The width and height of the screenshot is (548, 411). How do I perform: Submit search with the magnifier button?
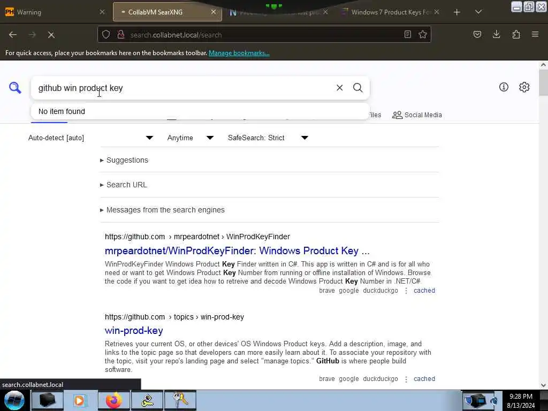[x=357, y=88]
